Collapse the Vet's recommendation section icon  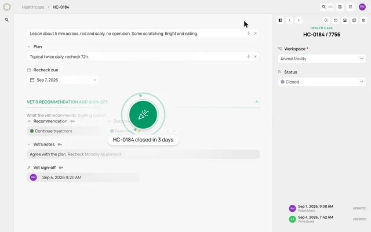(257, 102)
